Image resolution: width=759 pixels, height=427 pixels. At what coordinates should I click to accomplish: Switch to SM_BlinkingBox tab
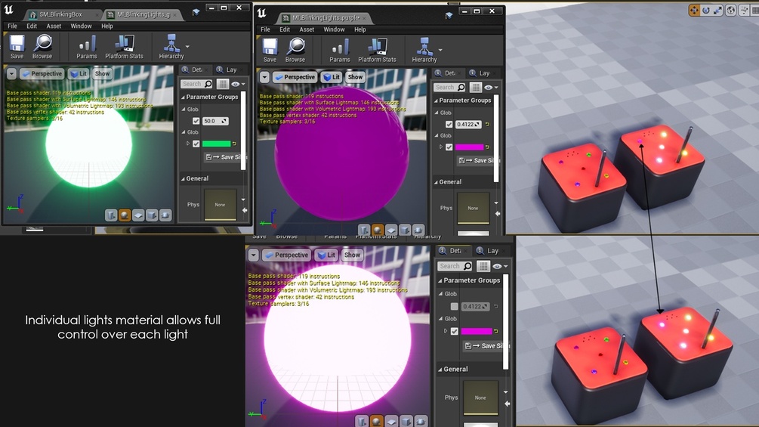(x=60, y=14)
